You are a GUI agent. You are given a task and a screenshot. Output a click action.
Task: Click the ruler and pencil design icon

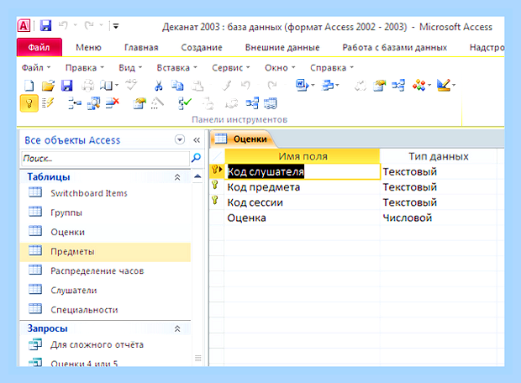click(444, 86)
